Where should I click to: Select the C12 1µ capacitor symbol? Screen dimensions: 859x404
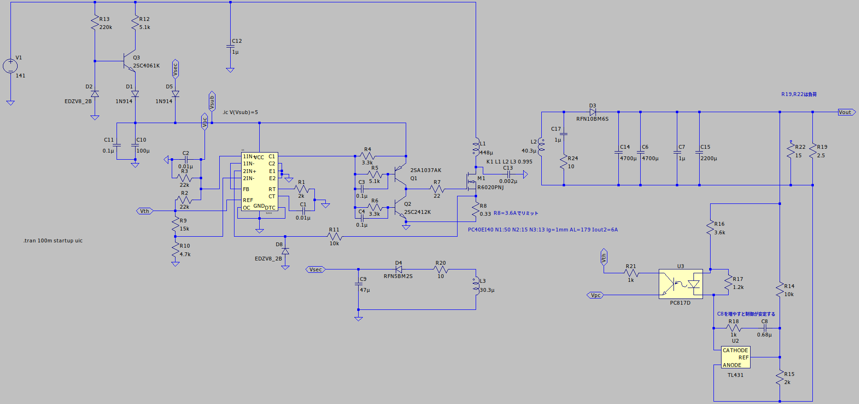point(230,47)
